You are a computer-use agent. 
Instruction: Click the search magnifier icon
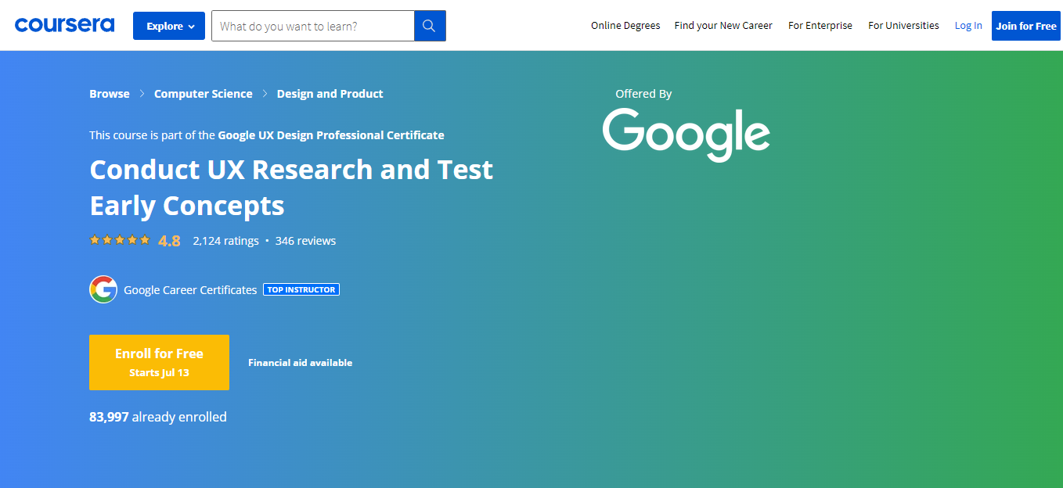428,25
